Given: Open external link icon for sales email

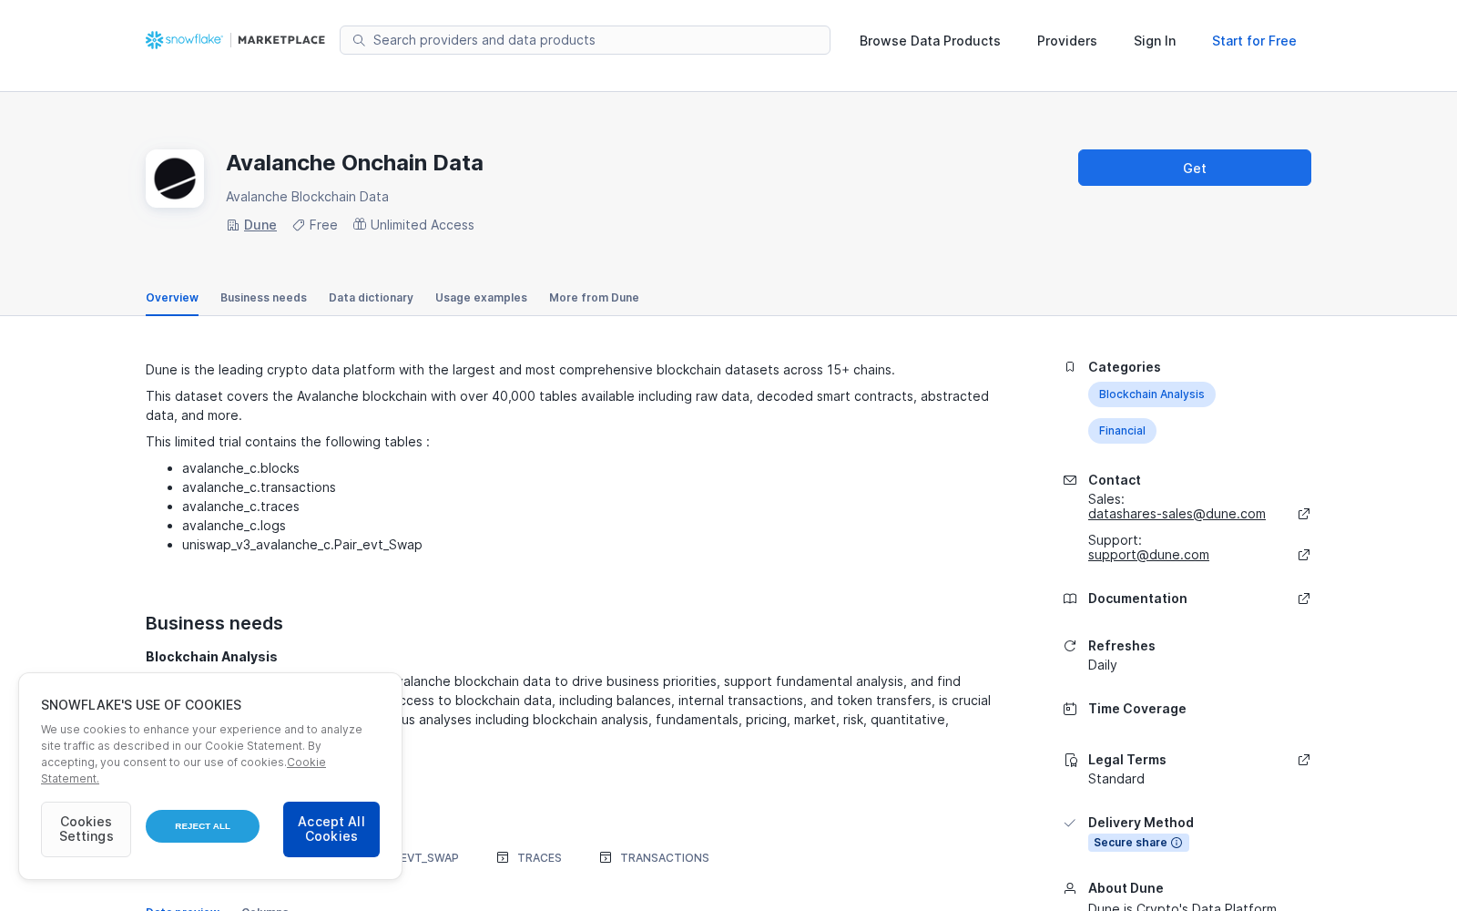Looking at the screenshot, I should pos(1304,514).
